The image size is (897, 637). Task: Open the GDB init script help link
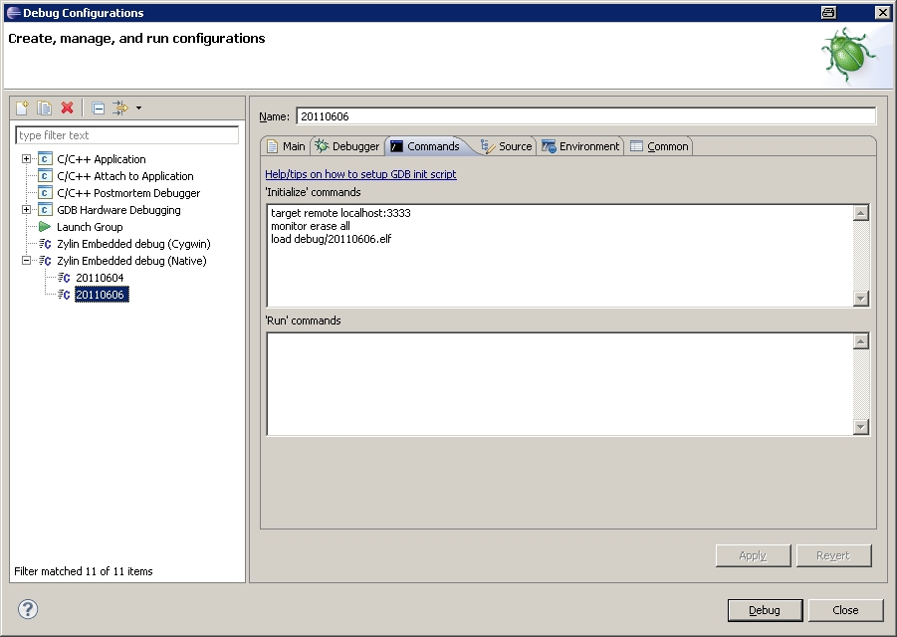[360, 174]
